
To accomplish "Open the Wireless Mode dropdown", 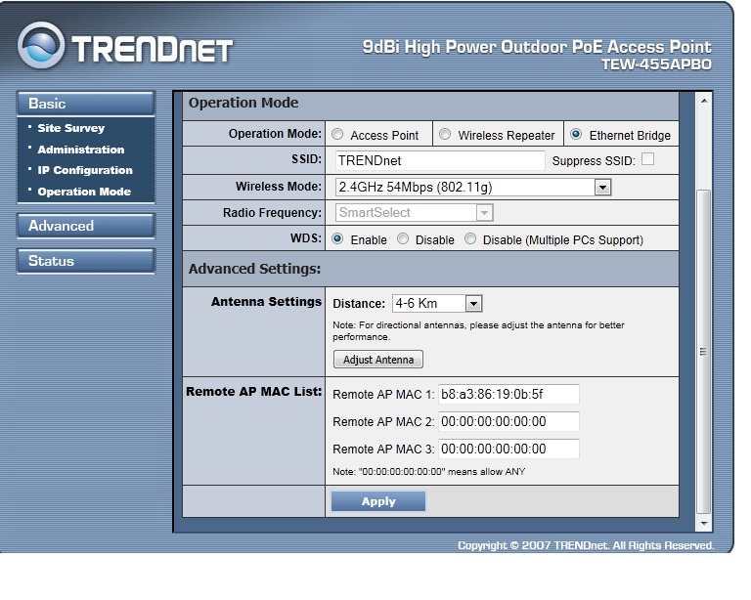I will click(x=602, y=187).
